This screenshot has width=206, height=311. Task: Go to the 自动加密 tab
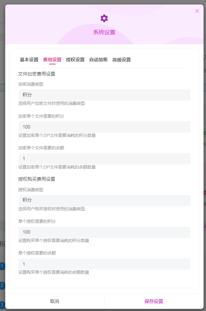(98, 60)
